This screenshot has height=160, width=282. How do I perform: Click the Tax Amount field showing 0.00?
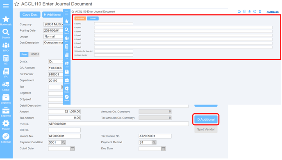click(64, 118)
